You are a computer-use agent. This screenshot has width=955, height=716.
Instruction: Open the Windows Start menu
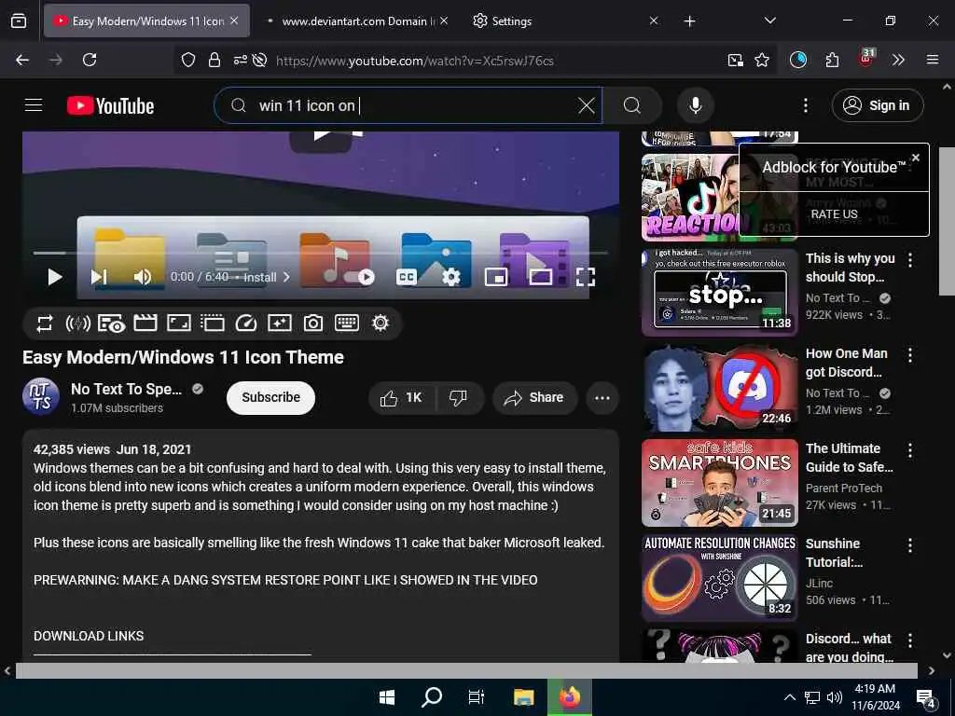(387, 697)
